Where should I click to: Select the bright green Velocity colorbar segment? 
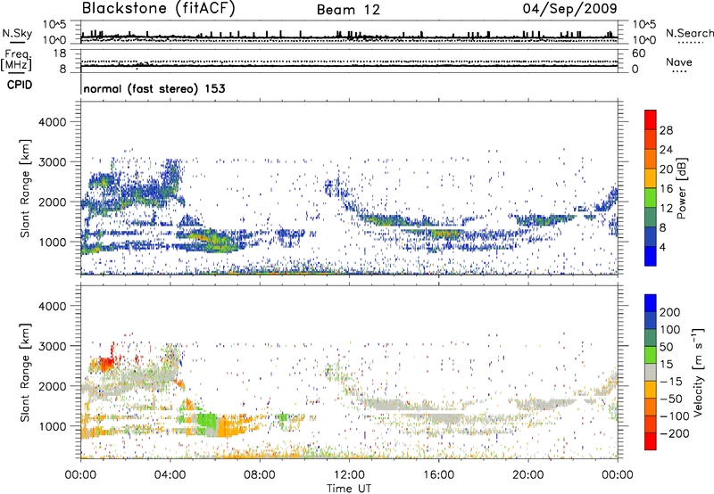click(x=651, y=355)
